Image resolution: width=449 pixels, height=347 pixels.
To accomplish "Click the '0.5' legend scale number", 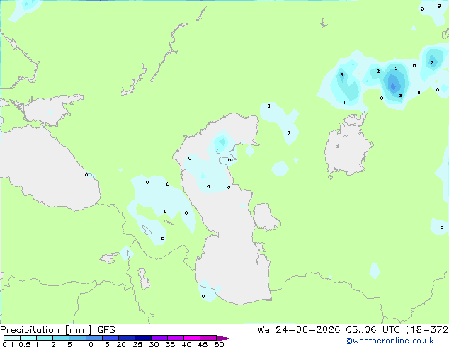I will (25, 344).
